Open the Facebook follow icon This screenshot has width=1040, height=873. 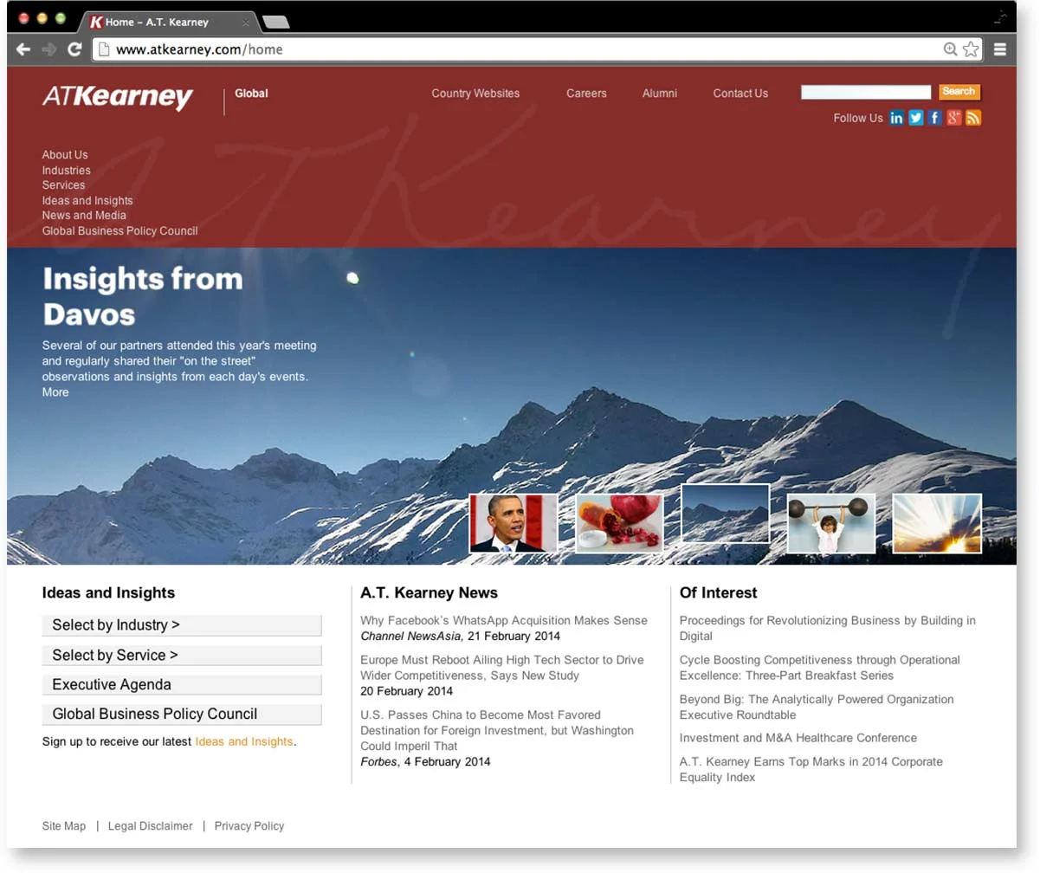(934, 118)
